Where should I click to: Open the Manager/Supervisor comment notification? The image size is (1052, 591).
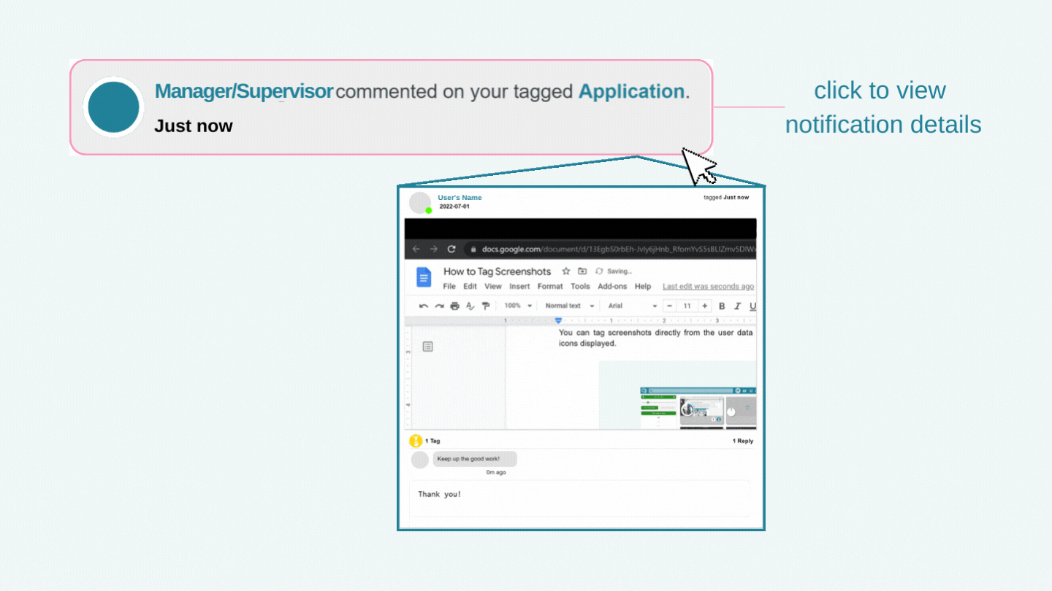(x=391, y=107)
